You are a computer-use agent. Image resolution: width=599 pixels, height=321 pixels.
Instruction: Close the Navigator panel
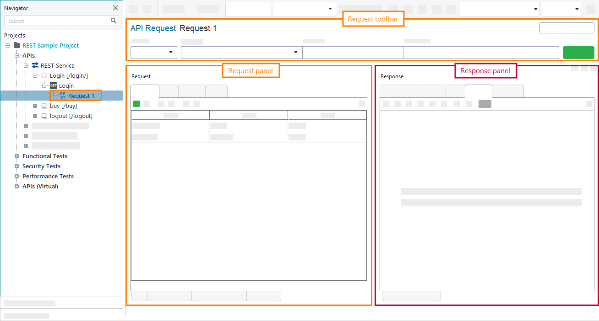(x=115, y=8)
